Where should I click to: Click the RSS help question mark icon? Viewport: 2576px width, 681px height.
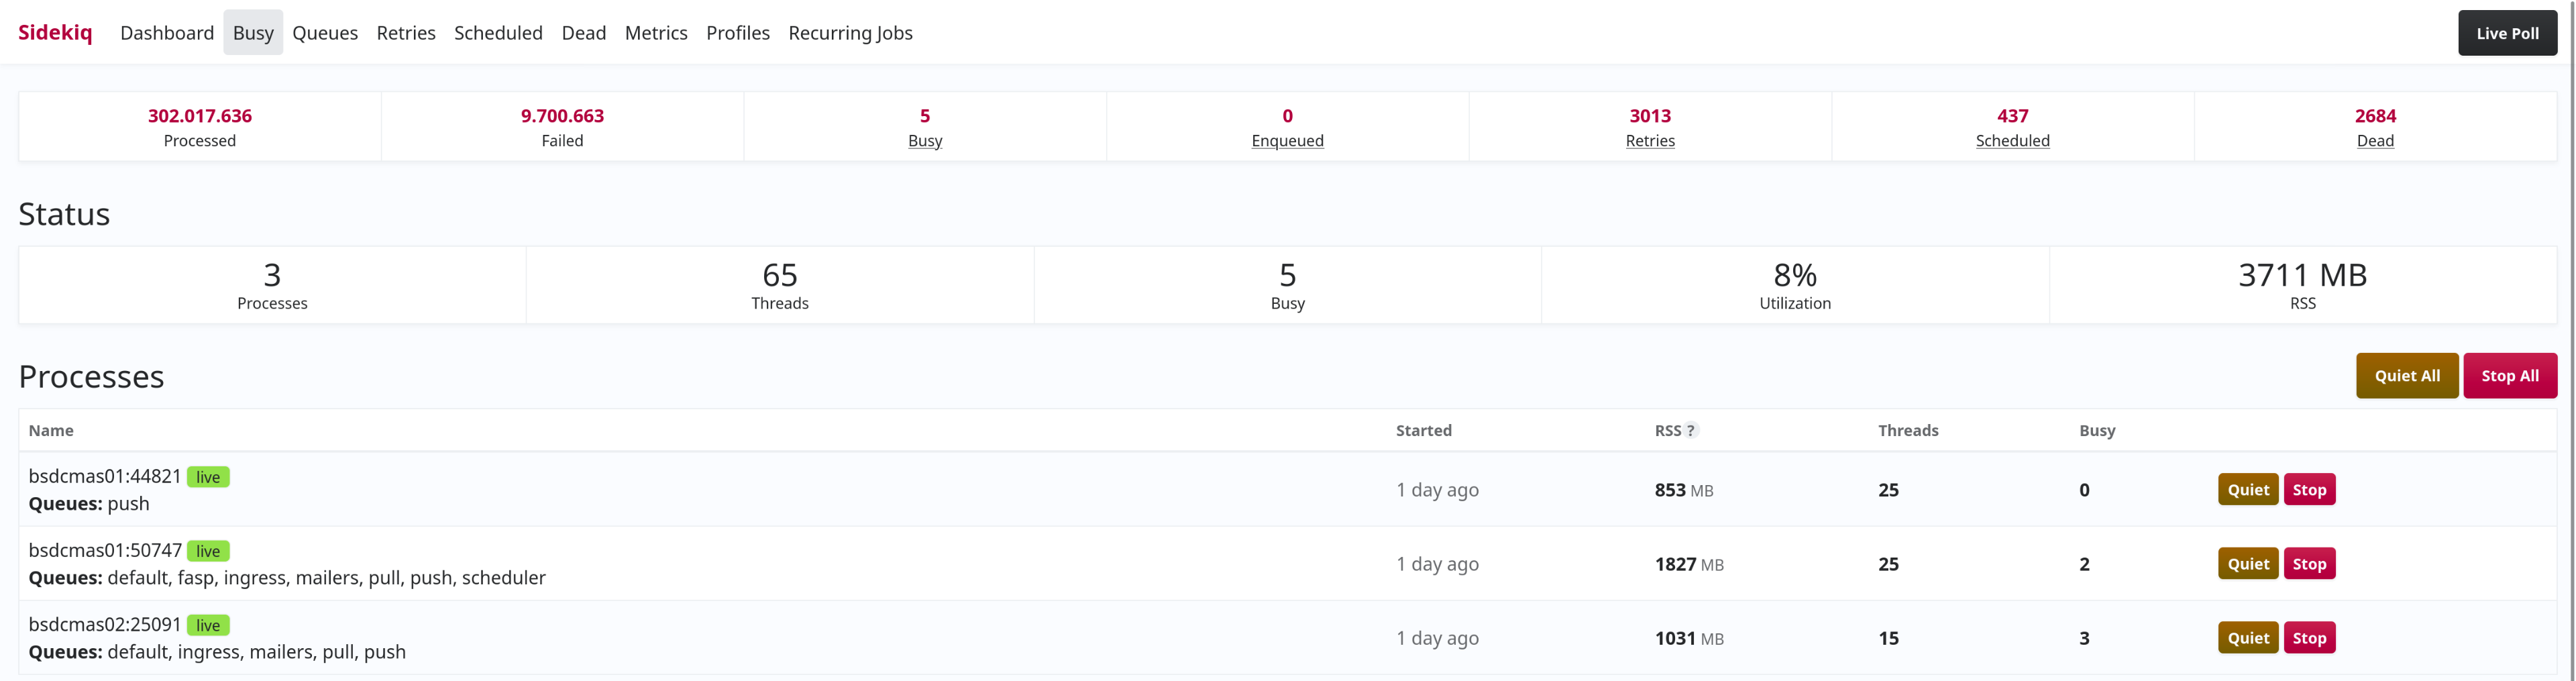pyautogui.click(x=1690, y=430)
